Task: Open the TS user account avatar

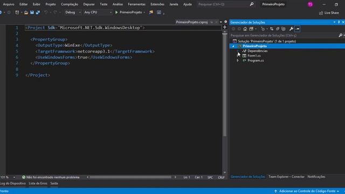Action: [x=310, y=4]
